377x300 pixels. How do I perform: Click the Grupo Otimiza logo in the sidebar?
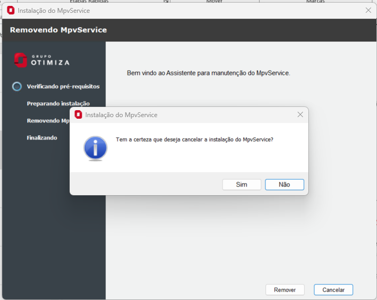[x=42, y=60]
